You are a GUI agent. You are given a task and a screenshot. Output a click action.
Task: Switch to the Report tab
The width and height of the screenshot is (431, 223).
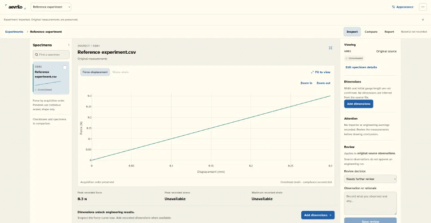(389, 32)
